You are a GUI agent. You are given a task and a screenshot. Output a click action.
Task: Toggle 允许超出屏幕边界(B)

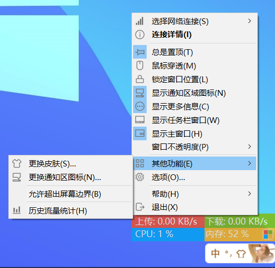tap(70, 194)
